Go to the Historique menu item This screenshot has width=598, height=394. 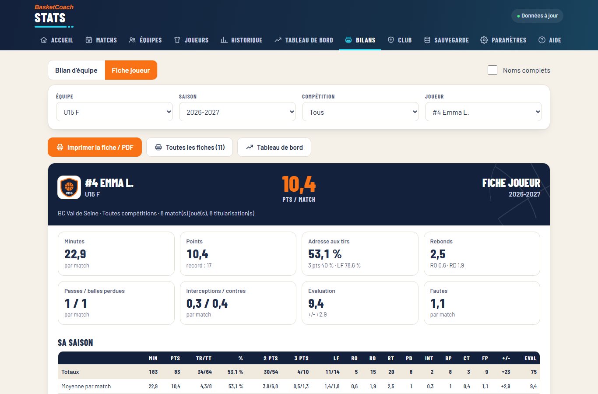[241, 40]
